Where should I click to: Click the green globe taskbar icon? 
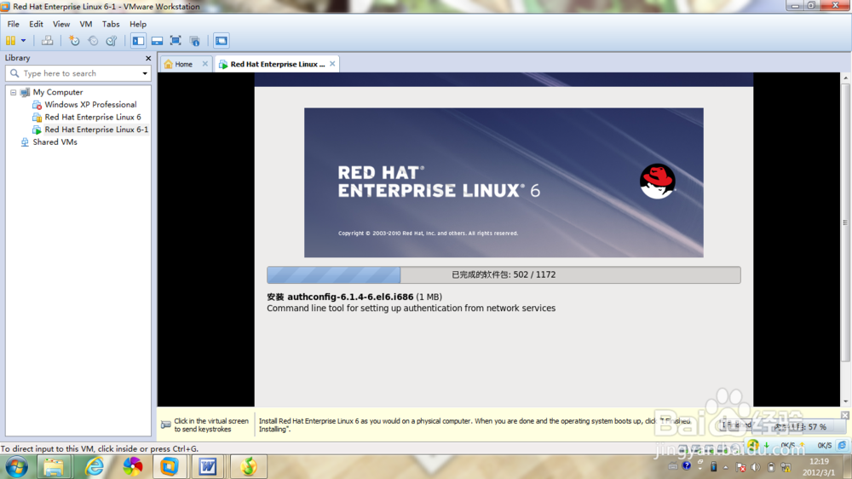click(x=248, y=467)
